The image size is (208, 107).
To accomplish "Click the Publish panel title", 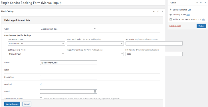I will pyautogui.click(x=173, y=3).
